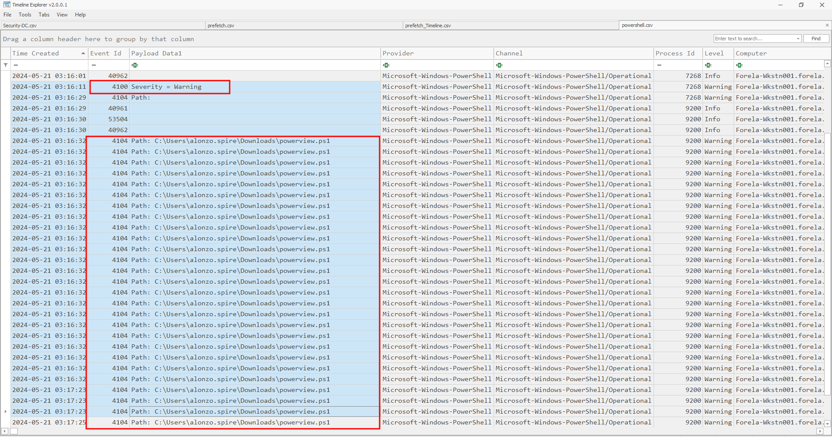The image size is (832, 437).
Task: Click the vertical scrollbar up arrow
Action: [x=827, y=64]
